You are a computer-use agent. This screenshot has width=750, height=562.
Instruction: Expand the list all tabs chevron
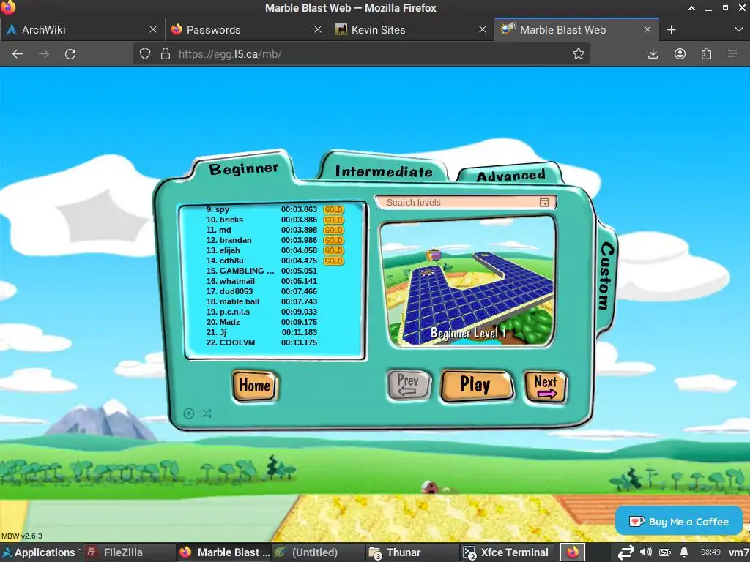(x=738, y=29)
